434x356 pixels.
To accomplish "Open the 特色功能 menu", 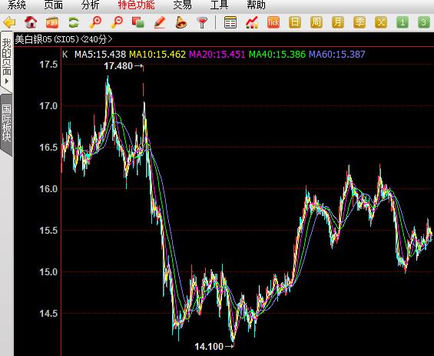I will click(x=136, y=5).
